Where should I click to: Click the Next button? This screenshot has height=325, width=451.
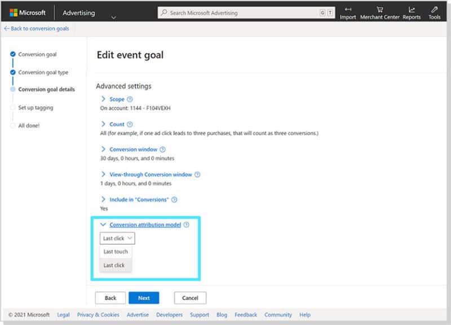tap(144, 297)
